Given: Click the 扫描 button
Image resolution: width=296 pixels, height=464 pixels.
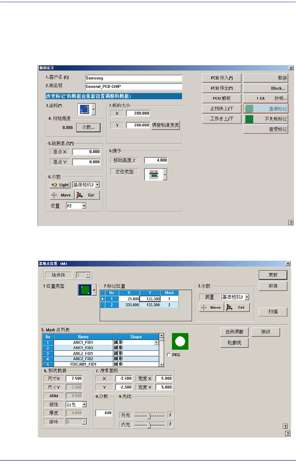Looking at the screenshot, I should pyautogui.click(x=273, y=312).
